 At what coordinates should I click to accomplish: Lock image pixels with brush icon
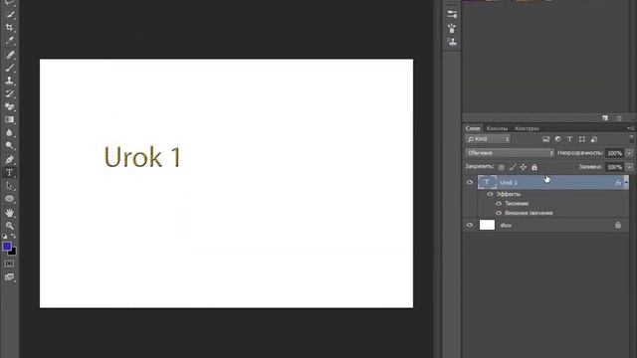(513, 167)
